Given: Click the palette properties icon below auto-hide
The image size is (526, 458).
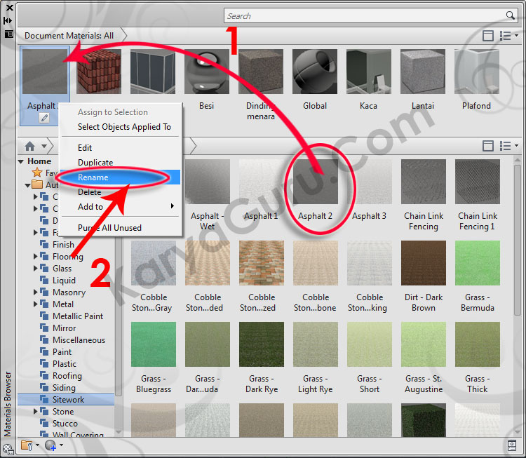Looking at the screenshot, I should [x=8, y=33].
